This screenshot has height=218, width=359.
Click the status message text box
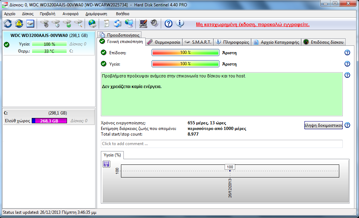tap(221, 94)
